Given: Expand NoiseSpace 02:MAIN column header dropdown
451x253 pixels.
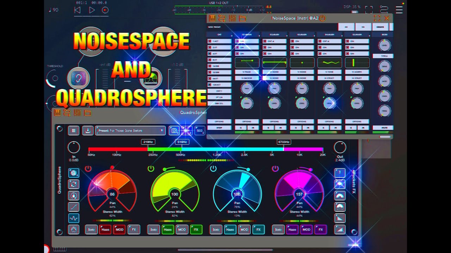Looking at the screenshot, I should click(286, 36).
